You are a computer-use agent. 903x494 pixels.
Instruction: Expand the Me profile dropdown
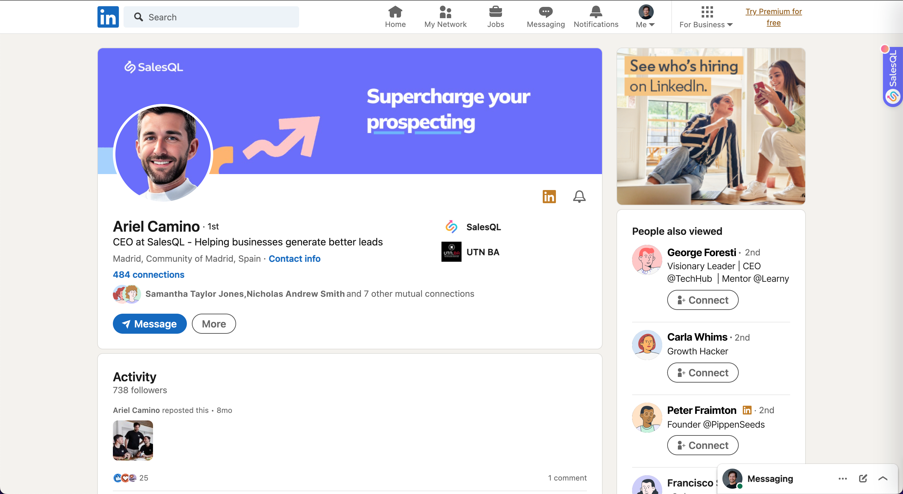click(645, 17)
